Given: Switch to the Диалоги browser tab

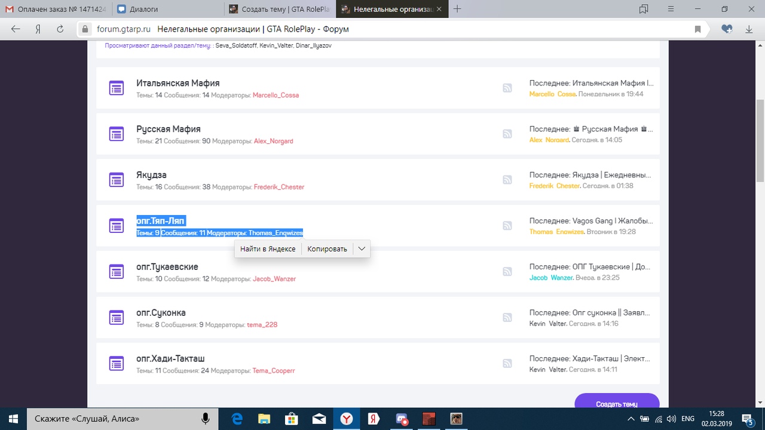Looking at the screenshot, I should pyautogui.click(x=167, y=9).
